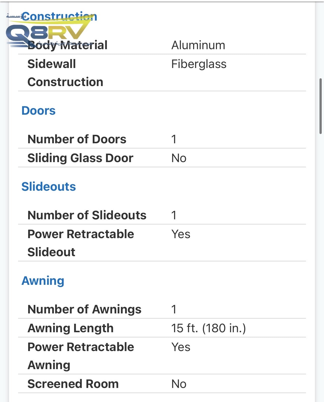This screenshot has width=324, height=402.
Task: Click the Sliding Glass Door label
Action: (80, 158)
